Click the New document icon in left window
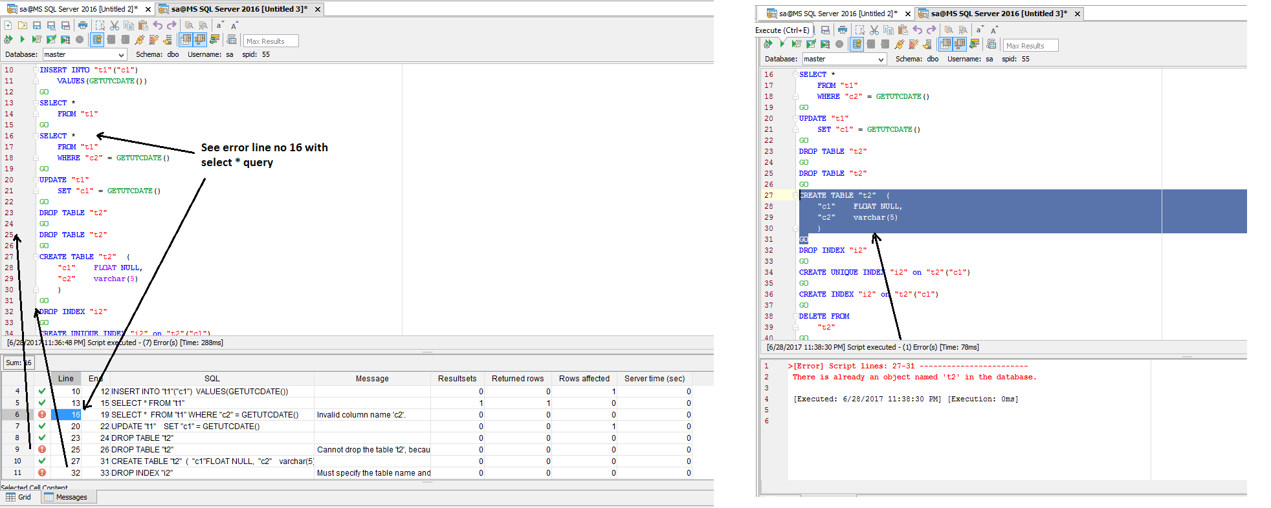The image size is (1271, 508). click(x=8, y=25)
